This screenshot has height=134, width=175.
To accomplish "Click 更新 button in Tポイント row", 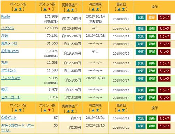I will tap(152, 71).
